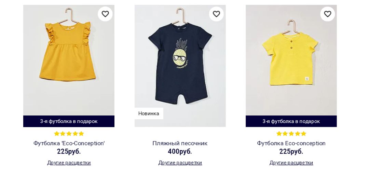The width and height of the screenshot is (369, 177).
Task: Add the orange ruffle dress to favorites
Action: pyautogui.click(x=105, y=14)
